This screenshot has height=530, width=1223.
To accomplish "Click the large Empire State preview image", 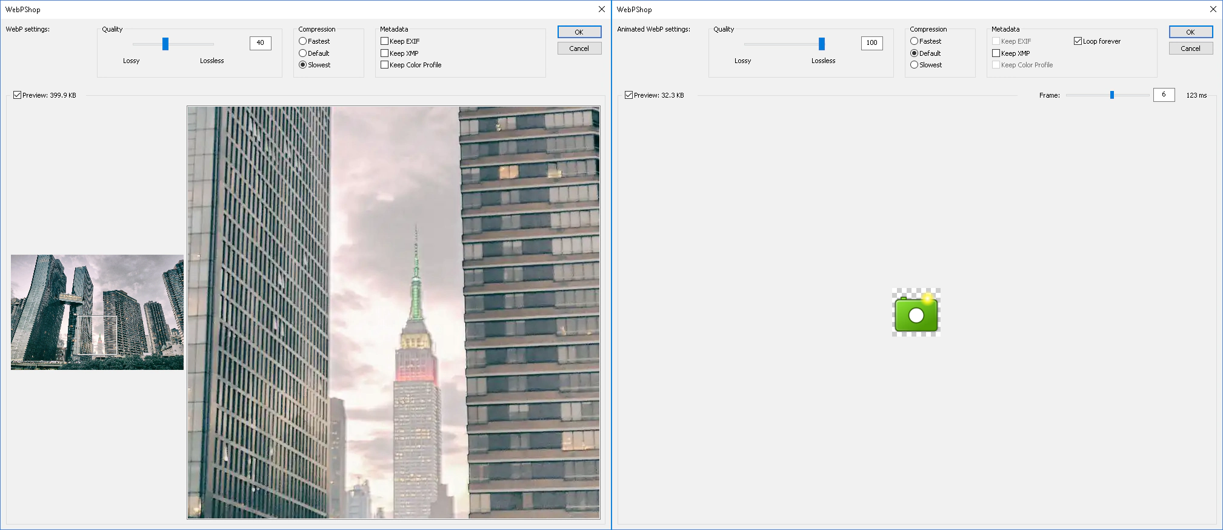I will (393, 312).
